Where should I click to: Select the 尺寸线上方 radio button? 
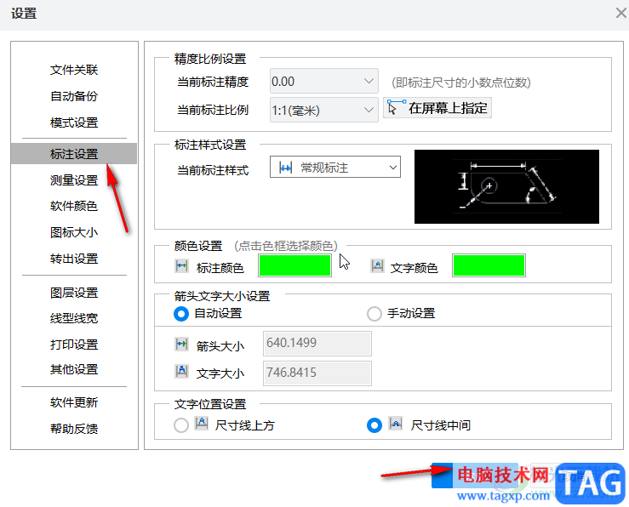181,424
